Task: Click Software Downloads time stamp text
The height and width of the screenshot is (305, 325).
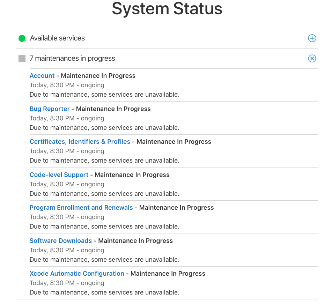Action: 67,250
